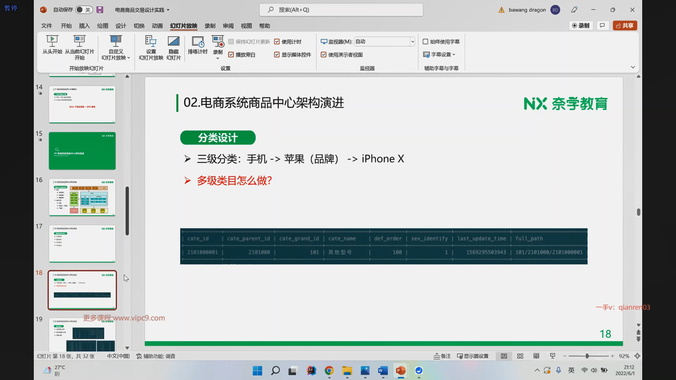This screenshot has height=380, width=676.
Task: Select slide 16 thumbnail
Action: point(82,197)
